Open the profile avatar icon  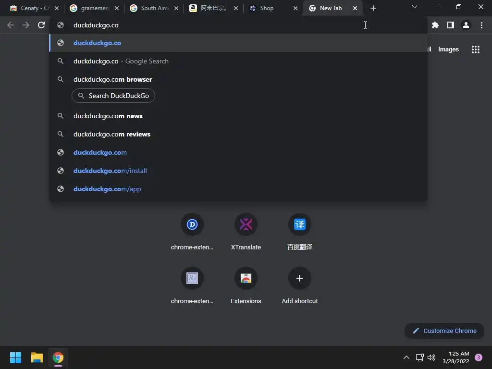pyautogui.click(x=466, y=25)
